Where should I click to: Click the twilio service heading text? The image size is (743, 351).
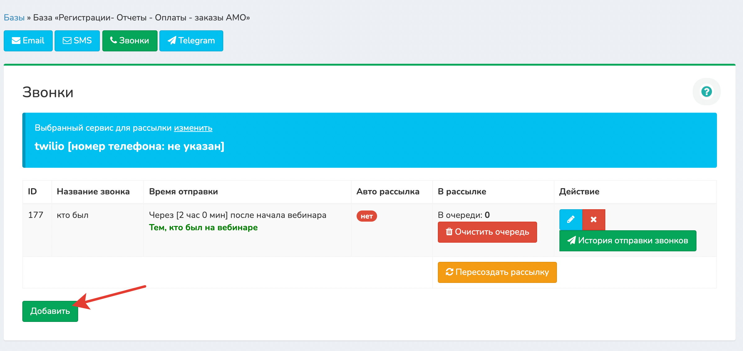[x=129, y=146]
